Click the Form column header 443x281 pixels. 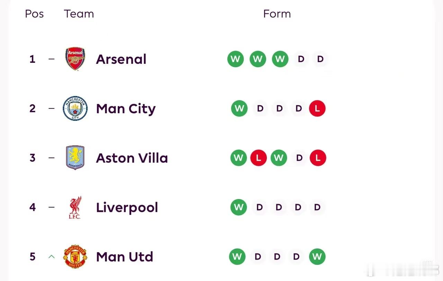click(277, 14)
